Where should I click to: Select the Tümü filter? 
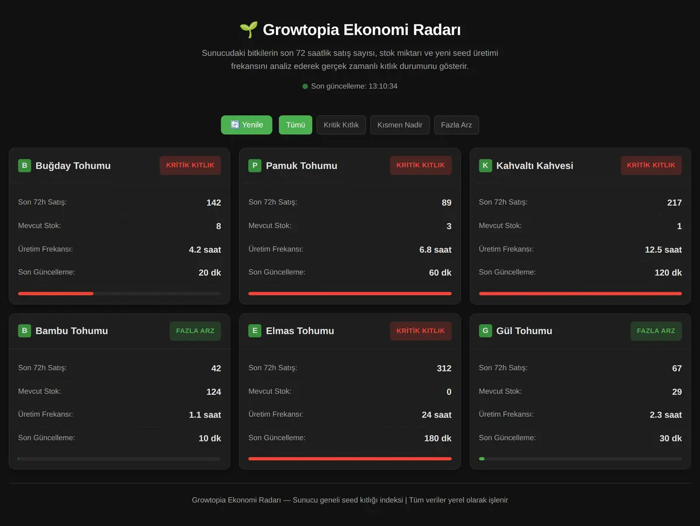click(296, 125)
